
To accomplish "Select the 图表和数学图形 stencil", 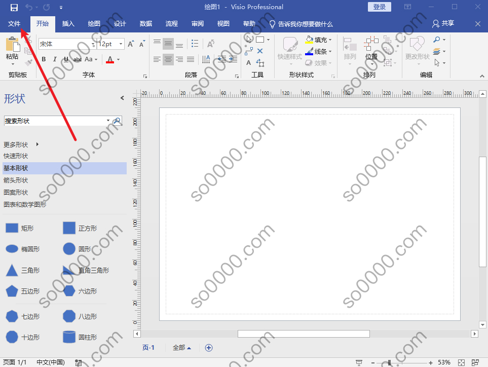I will click(25, 204).
